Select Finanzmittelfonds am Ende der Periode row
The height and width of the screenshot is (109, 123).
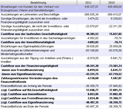click(x=61, y=106)
